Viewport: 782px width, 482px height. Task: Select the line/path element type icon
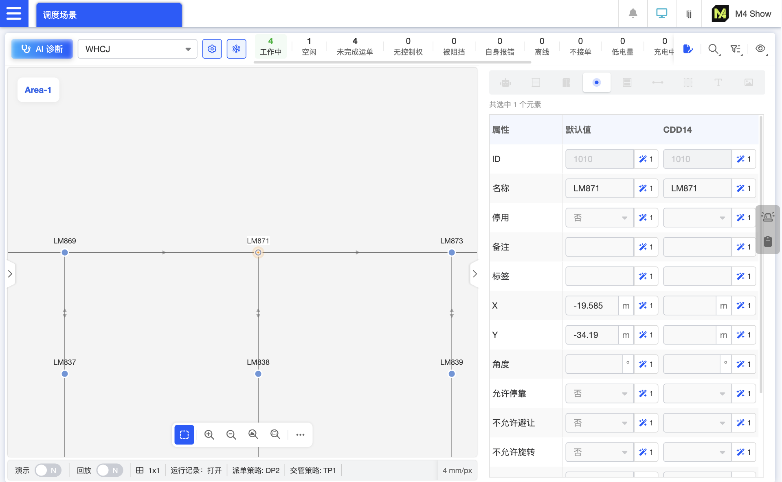658,82
